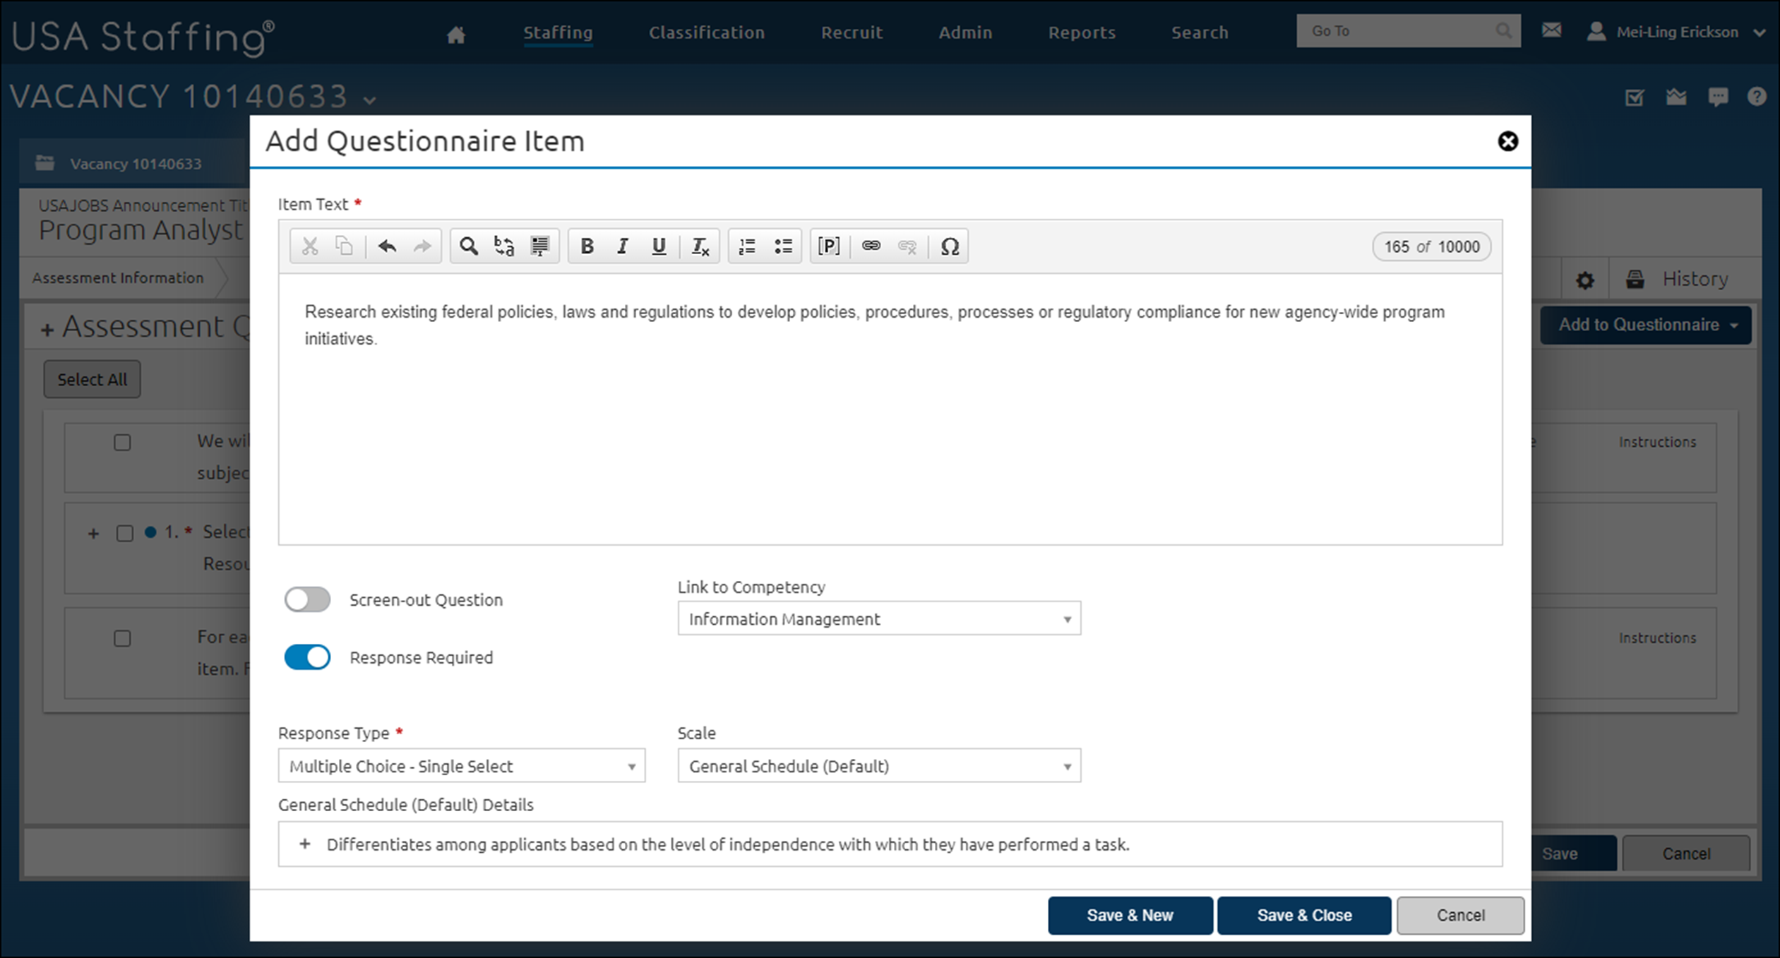Click the Underline formatting icon

click(x=658, y=246)
